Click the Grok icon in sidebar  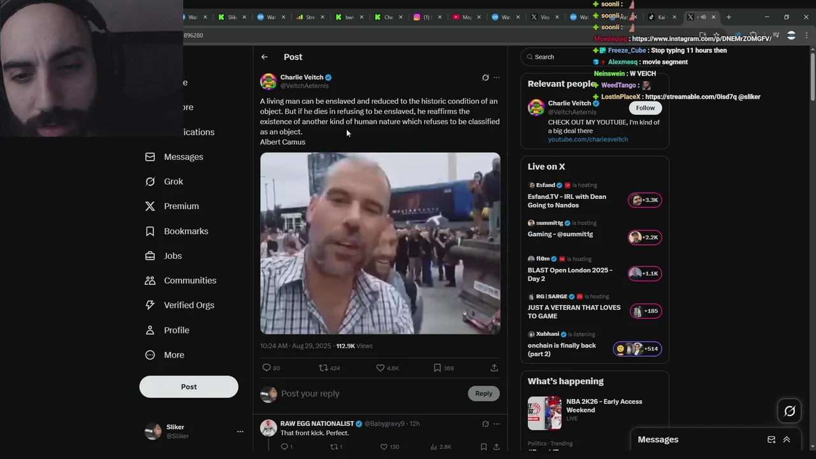pos(150,182)
